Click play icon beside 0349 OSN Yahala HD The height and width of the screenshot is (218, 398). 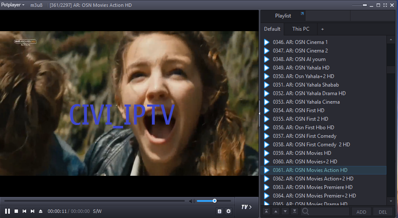pyautogui.click(x=267, y=68)
